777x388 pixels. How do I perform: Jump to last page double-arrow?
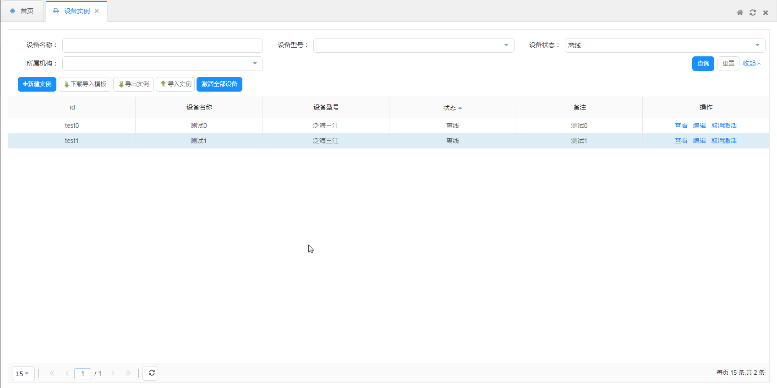(x=128, y=373)
